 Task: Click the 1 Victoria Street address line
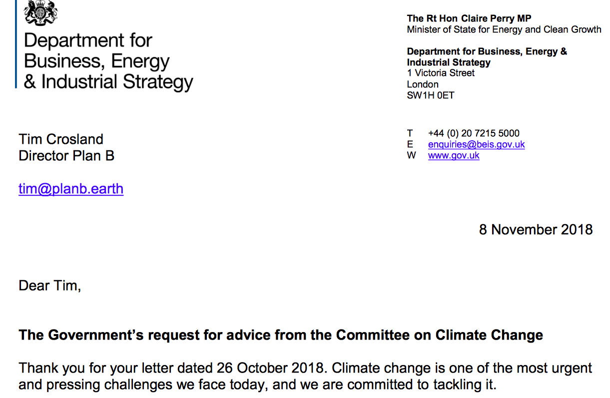(x=441, y=73)
